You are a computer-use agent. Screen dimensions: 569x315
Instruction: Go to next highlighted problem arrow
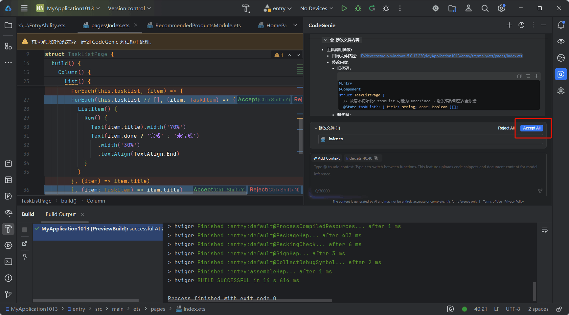[298, 55]
